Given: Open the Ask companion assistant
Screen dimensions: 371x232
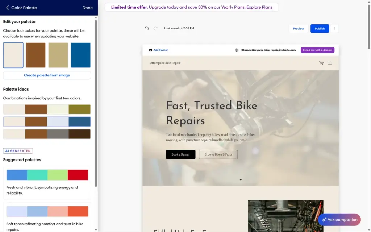Looking at the screenshot, I should (339, 220).
